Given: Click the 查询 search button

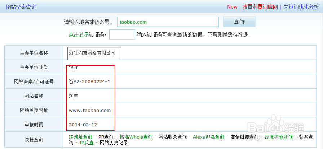Looking at the screenshot, I should 239,22.
